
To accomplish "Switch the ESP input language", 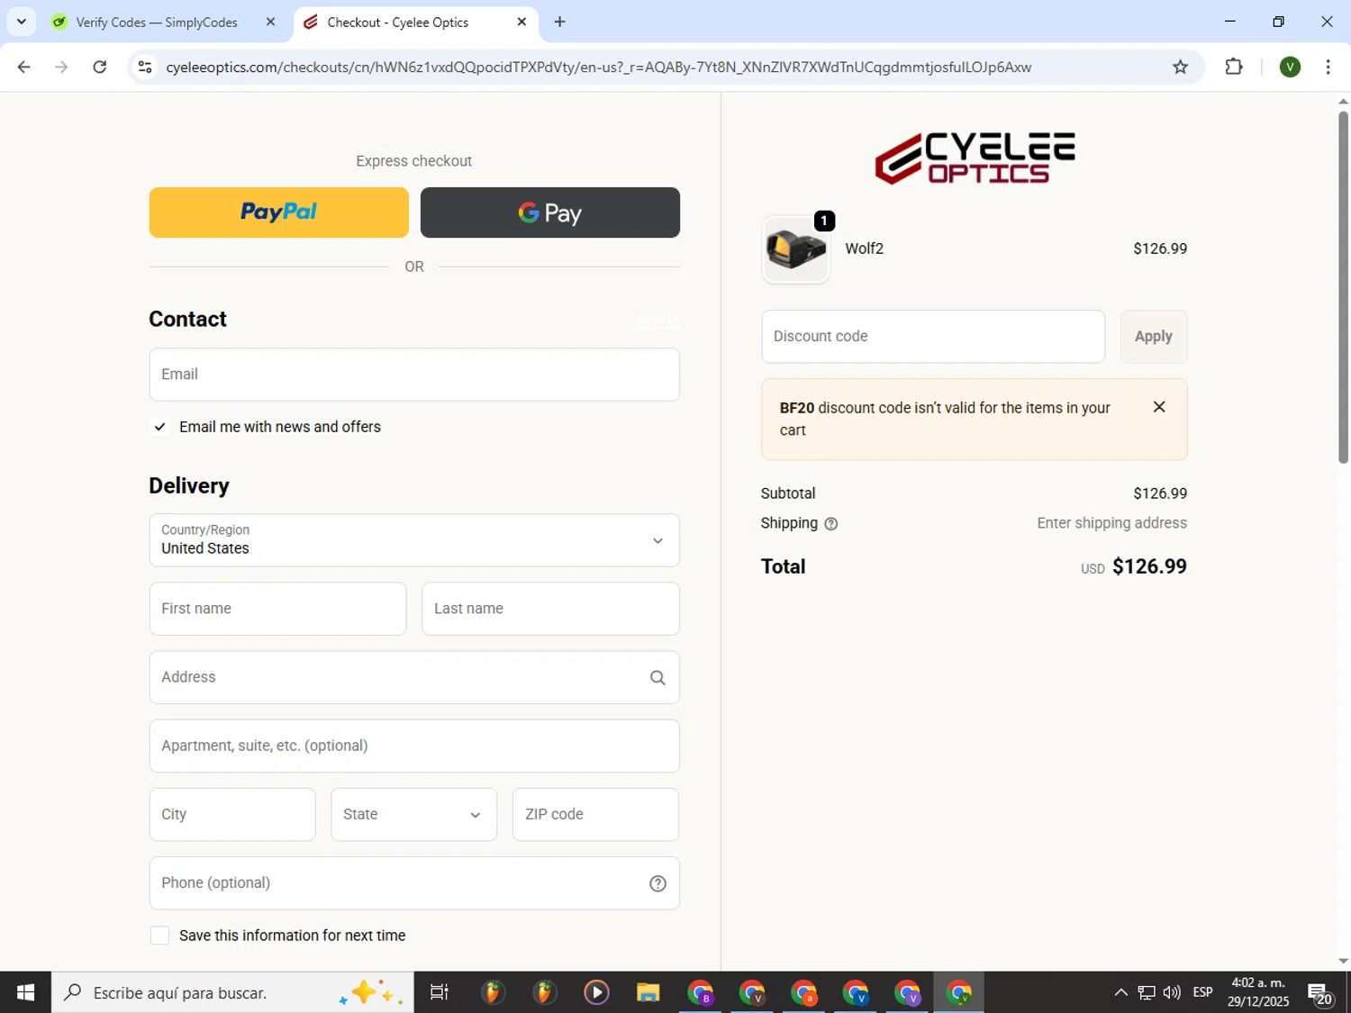I will 1202,992.
